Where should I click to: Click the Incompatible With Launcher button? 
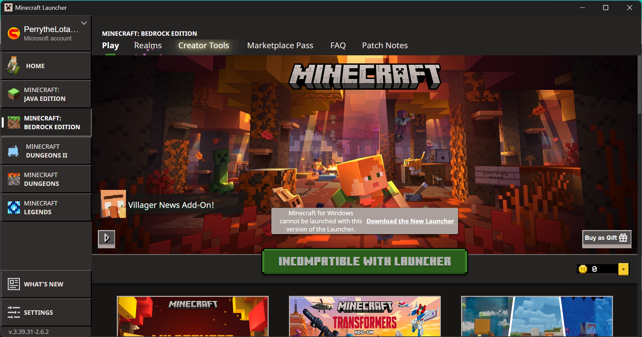point(365,261)
